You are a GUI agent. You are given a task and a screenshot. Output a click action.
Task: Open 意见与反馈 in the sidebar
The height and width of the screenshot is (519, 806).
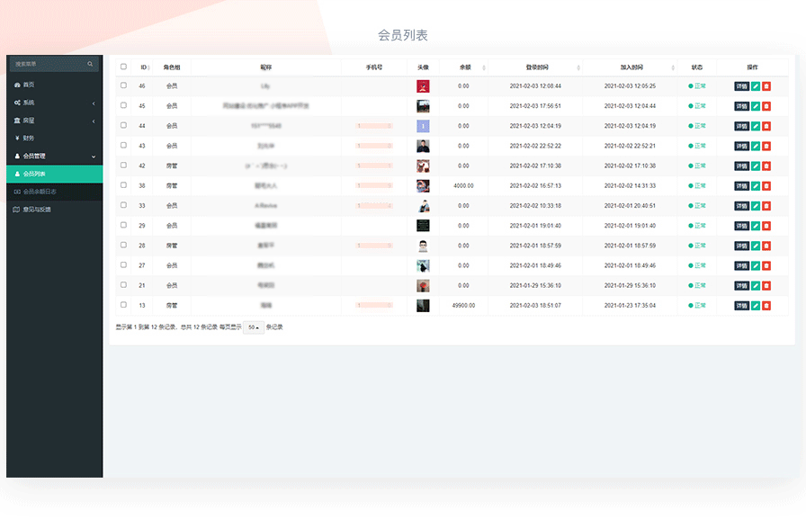(x=55, y=210)
